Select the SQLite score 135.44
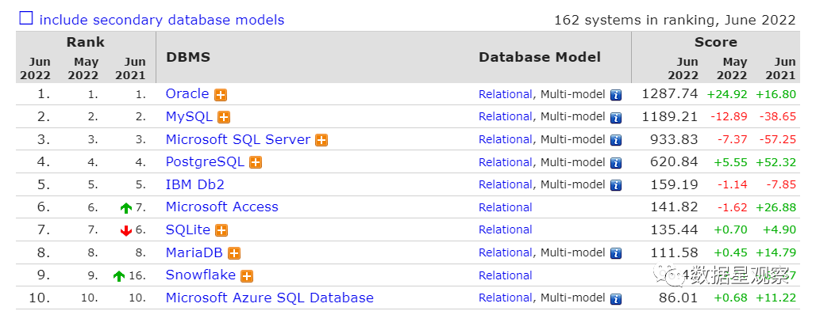Image resolution: width=816 pixels, height=311 pixels. (x=674, y=229)
